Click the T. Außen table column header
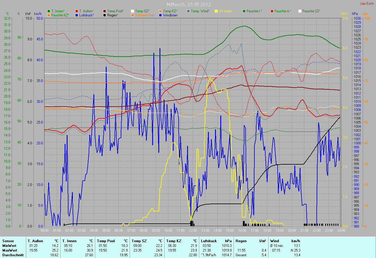 [x=35, y=241]
